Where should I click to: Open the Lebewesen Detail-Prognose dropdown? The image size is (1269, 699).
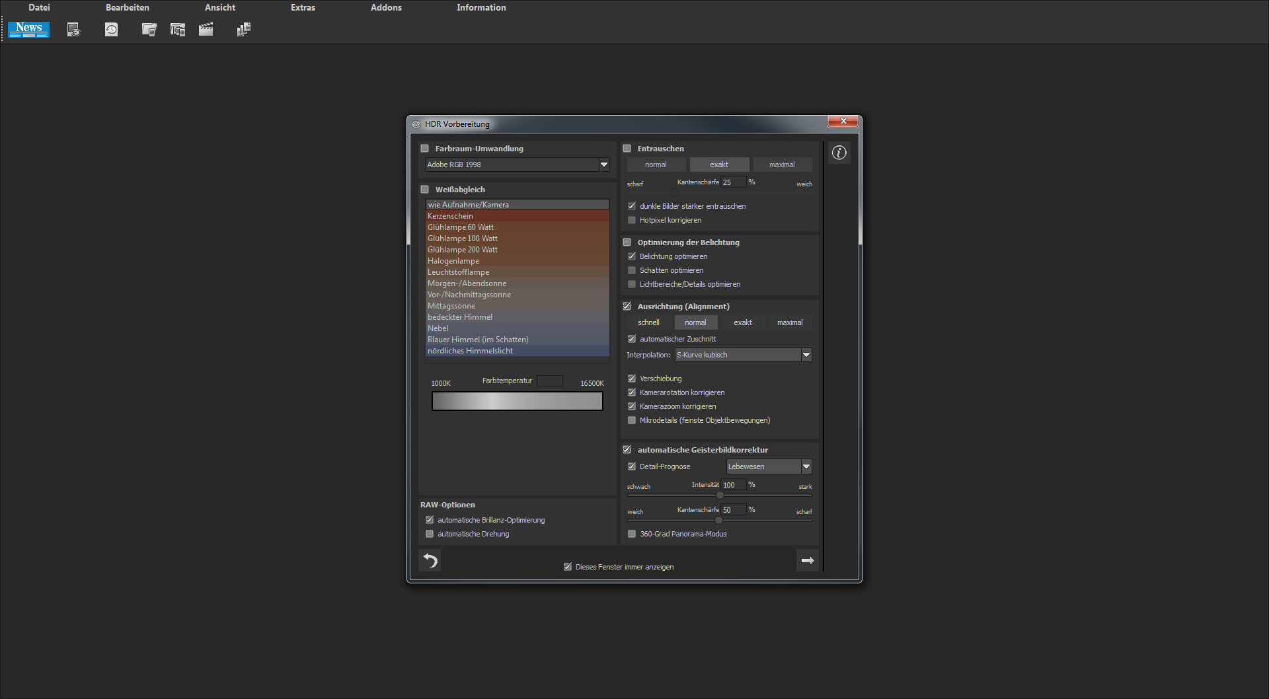pyautogui.click(x=769, y=466)
